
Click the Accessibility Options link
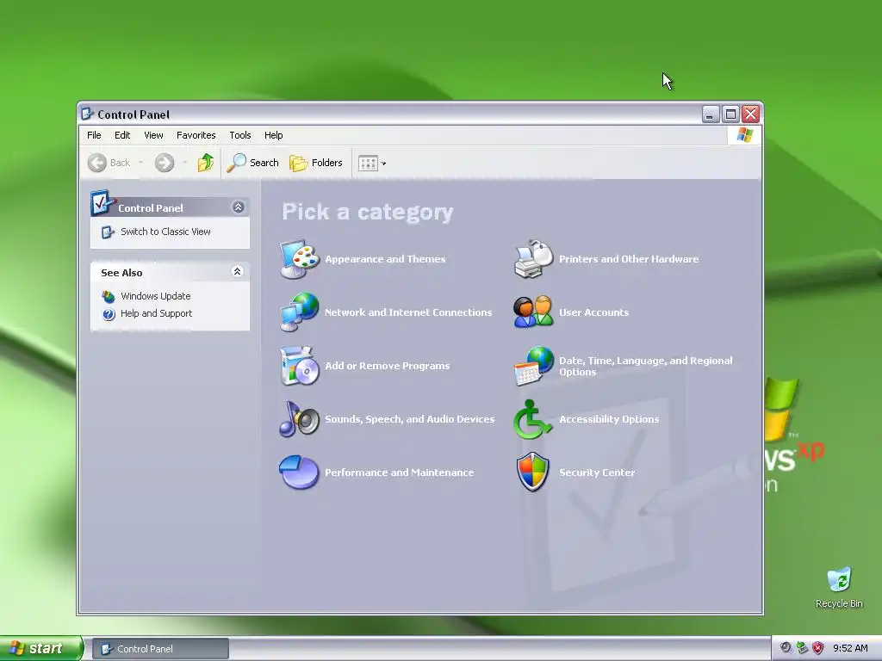609,419
